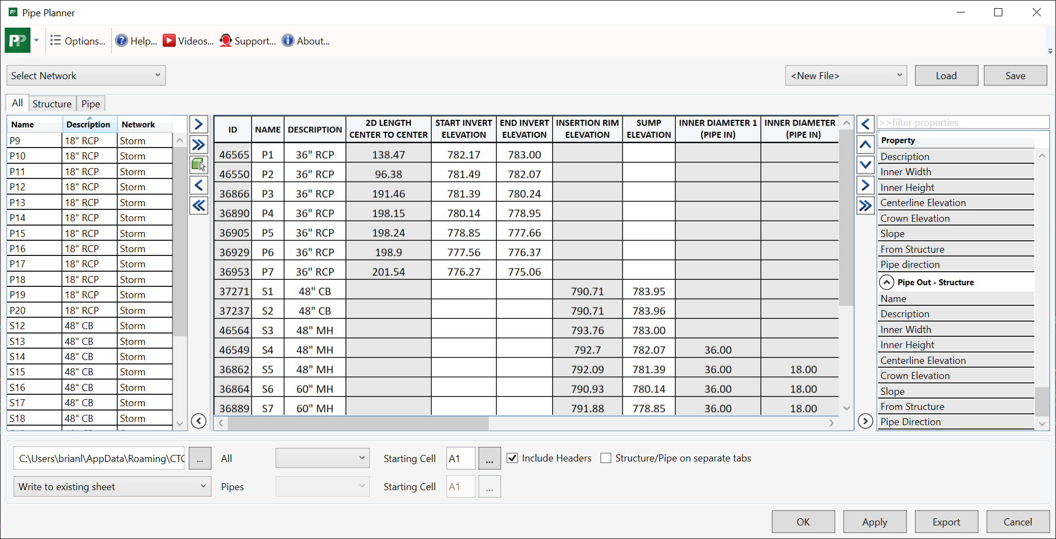The image size is (1056, 539).
Task: Switch to the Structure tab
Action: coord(52,104)
